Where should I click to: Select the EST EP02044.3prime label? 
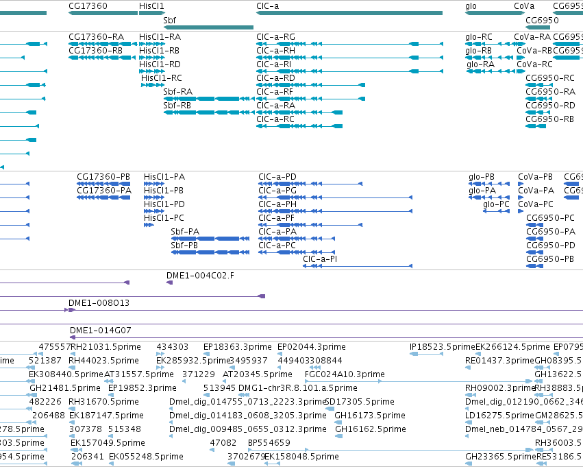tap(312, 347)
